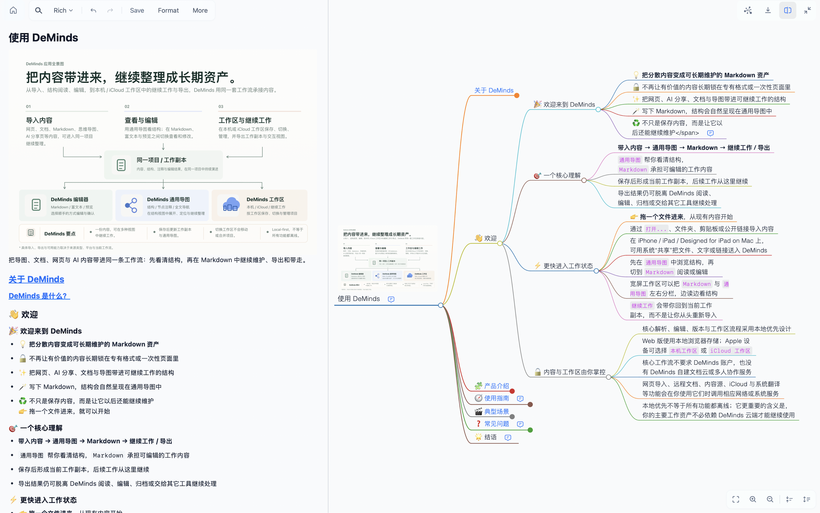Open note icon beside 结语 node
Screen dimensions: 820x513
pyautogui.click(x=508, y=438)
